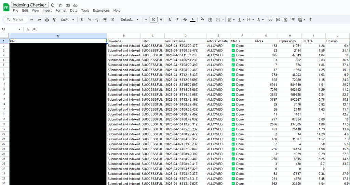Open more number formats (123)
This screenshot has height=185, width=350.
click(x=112, y=19)
